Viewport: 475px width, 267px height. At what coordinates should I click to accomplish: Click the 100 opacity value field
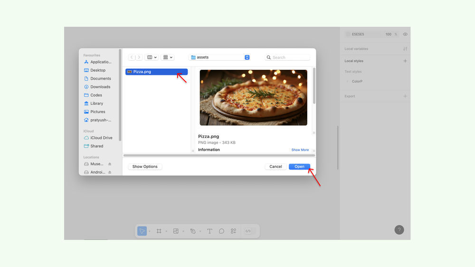pos(389,34)
